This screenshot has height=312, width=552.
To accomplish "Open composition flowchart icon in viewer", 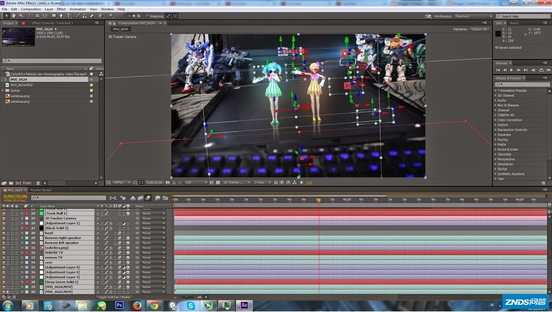I will (294, 182).
